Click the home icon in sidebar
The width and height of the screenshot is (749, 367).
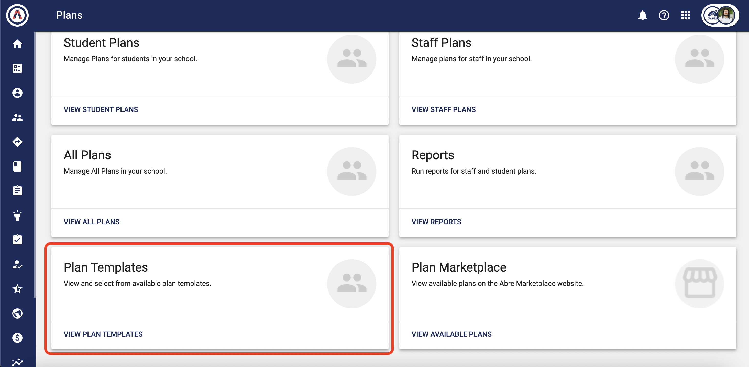click(x=17, y=44)
